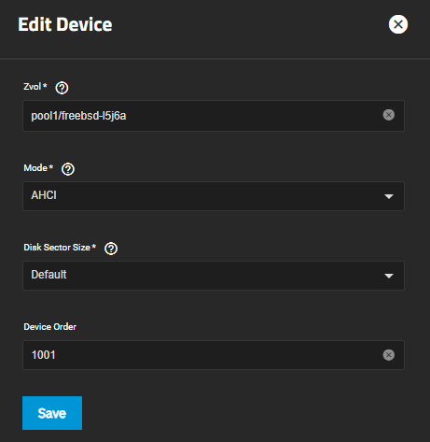Clear the Zvol field with its X icon
Viewport: 430px width, 442px height.
389,115
